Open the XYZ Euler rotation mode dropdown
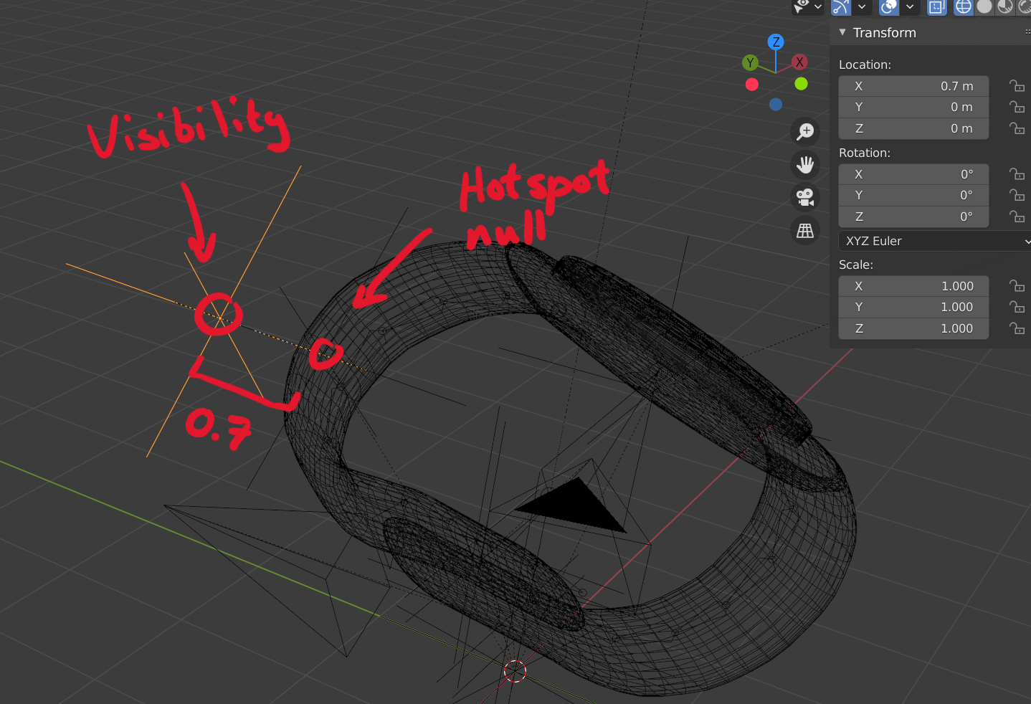 click(x=935, y=241)
